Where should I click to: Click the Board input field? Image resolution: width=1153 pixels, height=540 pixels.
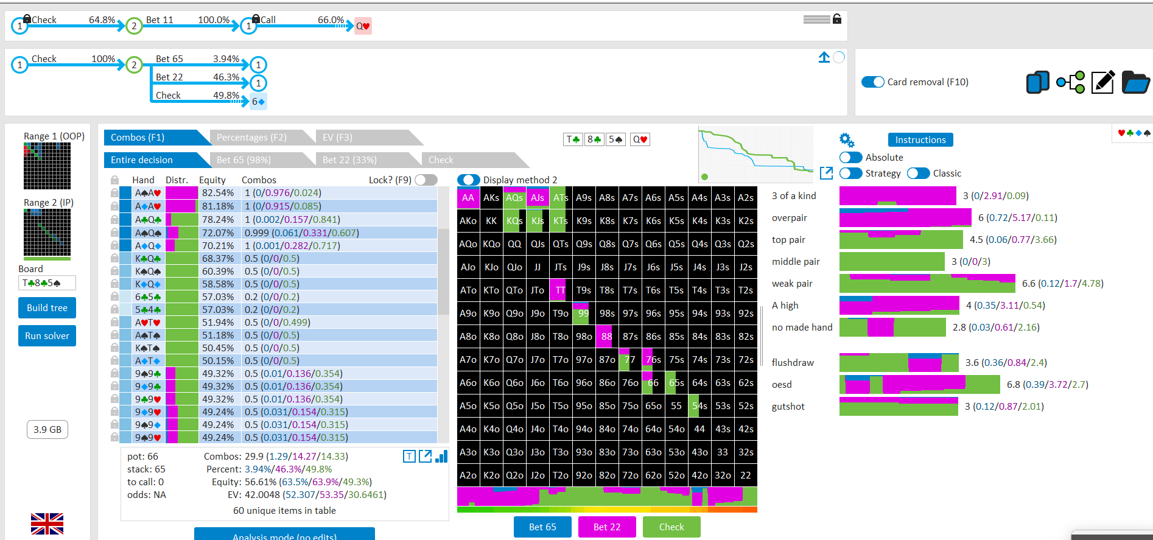[47, 283]
